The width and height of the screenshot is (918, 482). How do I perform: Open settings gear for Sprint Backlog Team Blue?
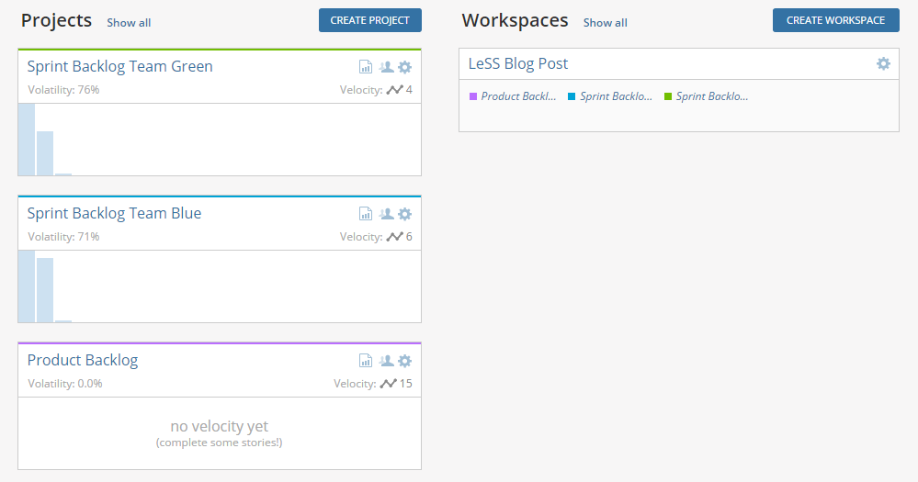[404, 214]
